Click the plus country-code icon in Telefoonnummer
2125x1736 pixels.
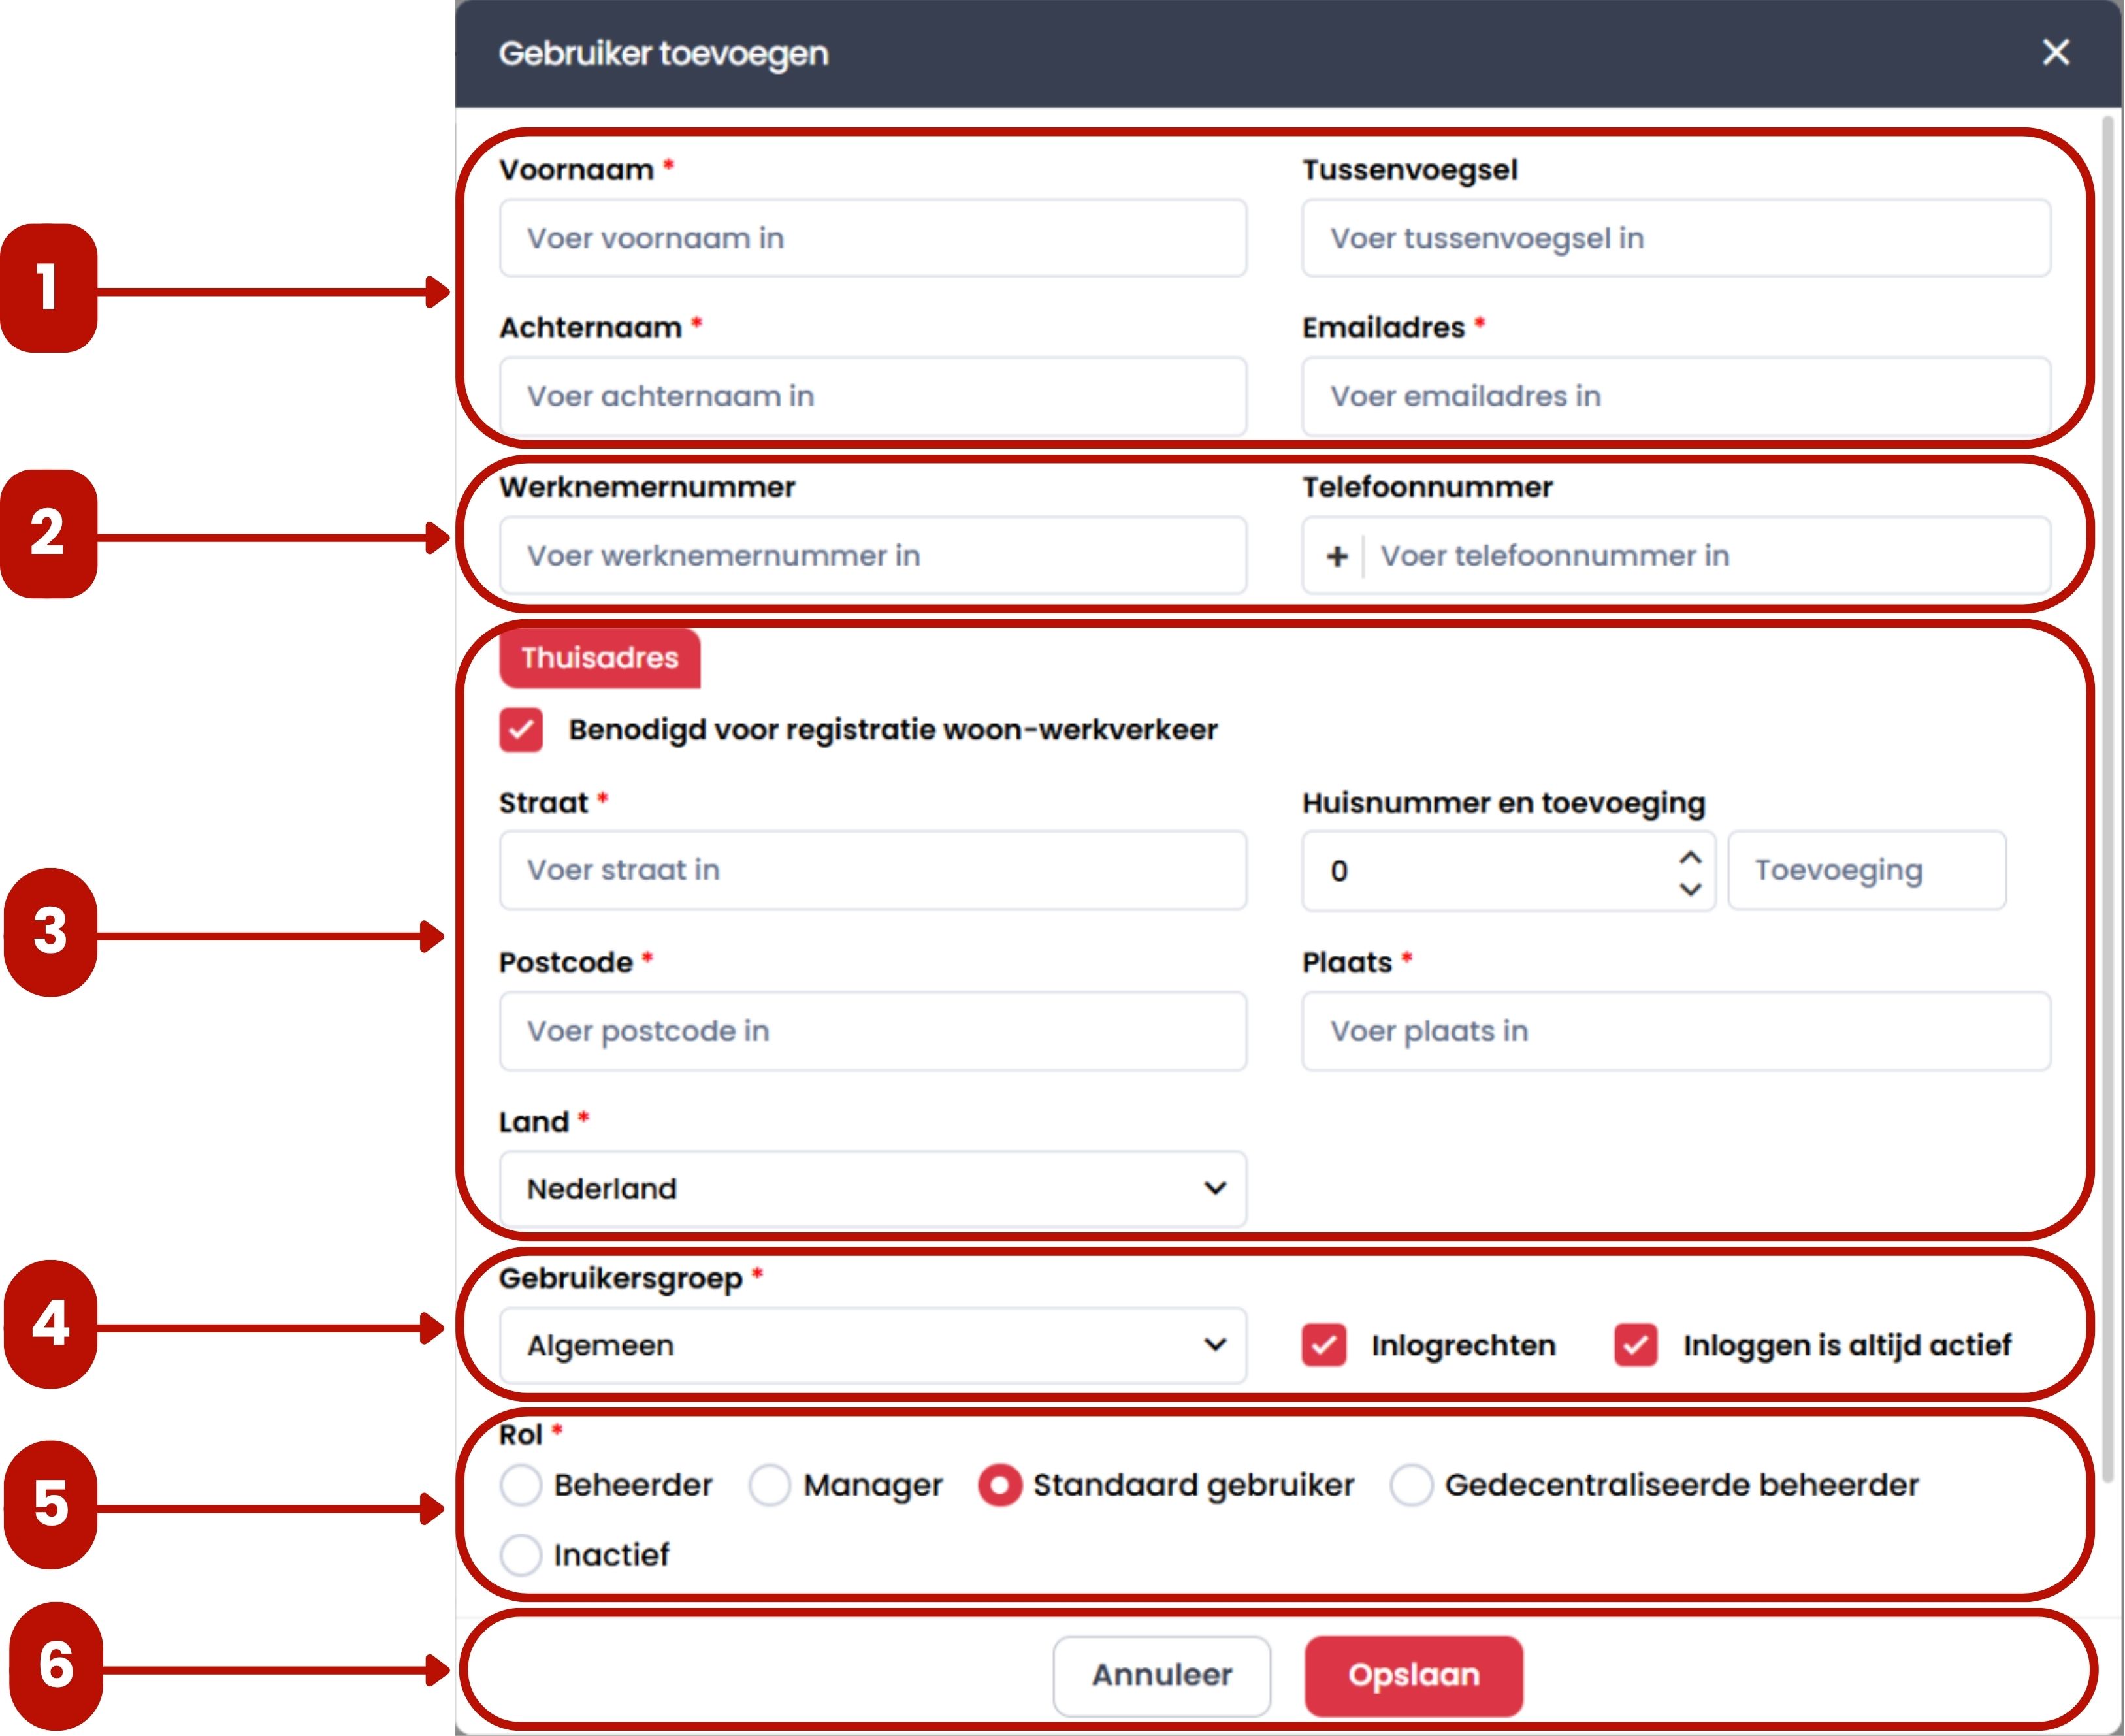point(1337,556)
